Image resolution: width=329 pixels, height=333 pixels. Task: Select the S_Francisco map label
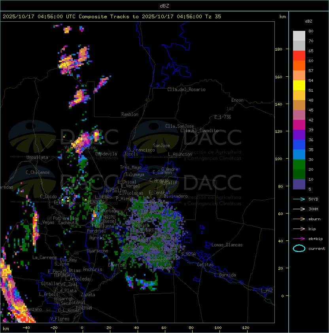pos(142,150)
